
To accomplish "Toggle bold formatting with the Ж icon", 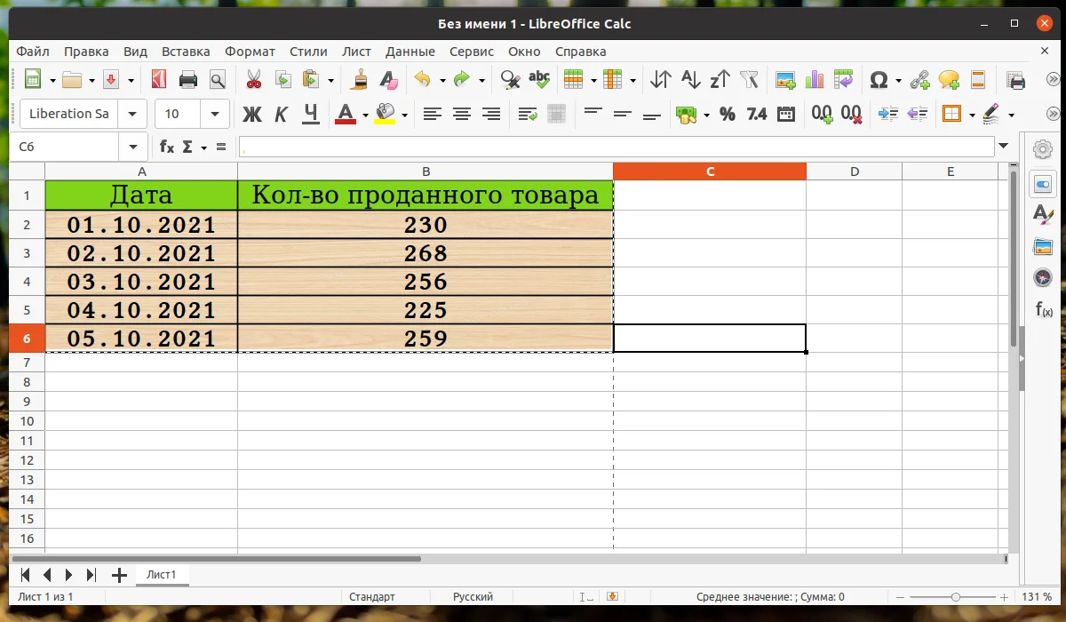I will pos(252,114).
